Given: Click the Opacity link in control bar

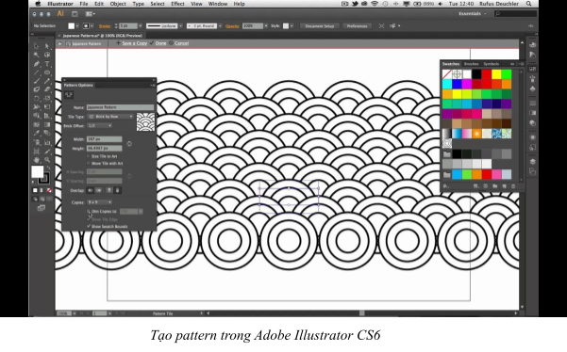Looking at the screenshot, I should [232, 26].
